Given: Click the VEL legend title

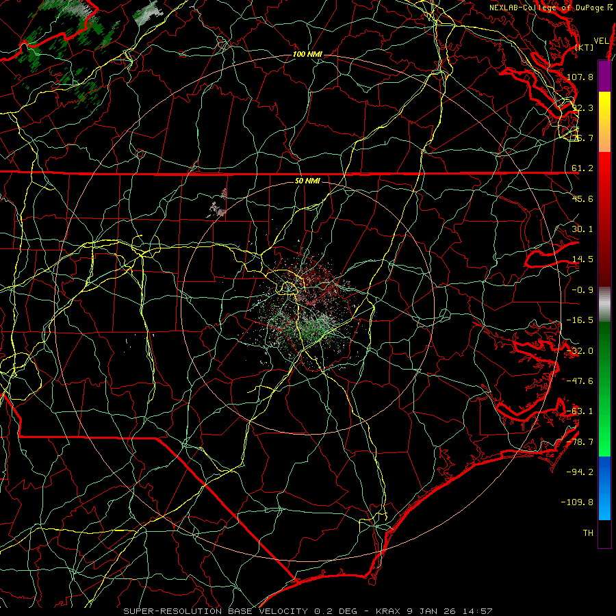Looking at the screenshot, I should tap(601, 41).
